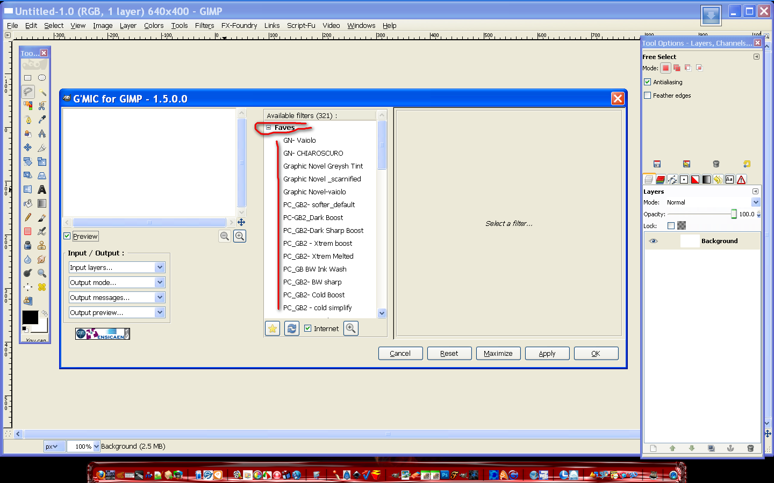Select the Paintbrush tool in toolbox

pos(42,217)
